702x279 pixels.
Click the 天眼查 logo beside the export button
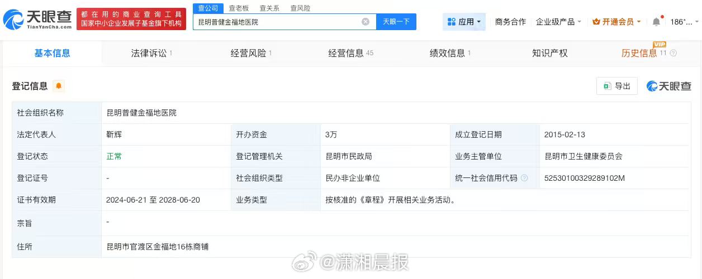[x=669, y=86]
